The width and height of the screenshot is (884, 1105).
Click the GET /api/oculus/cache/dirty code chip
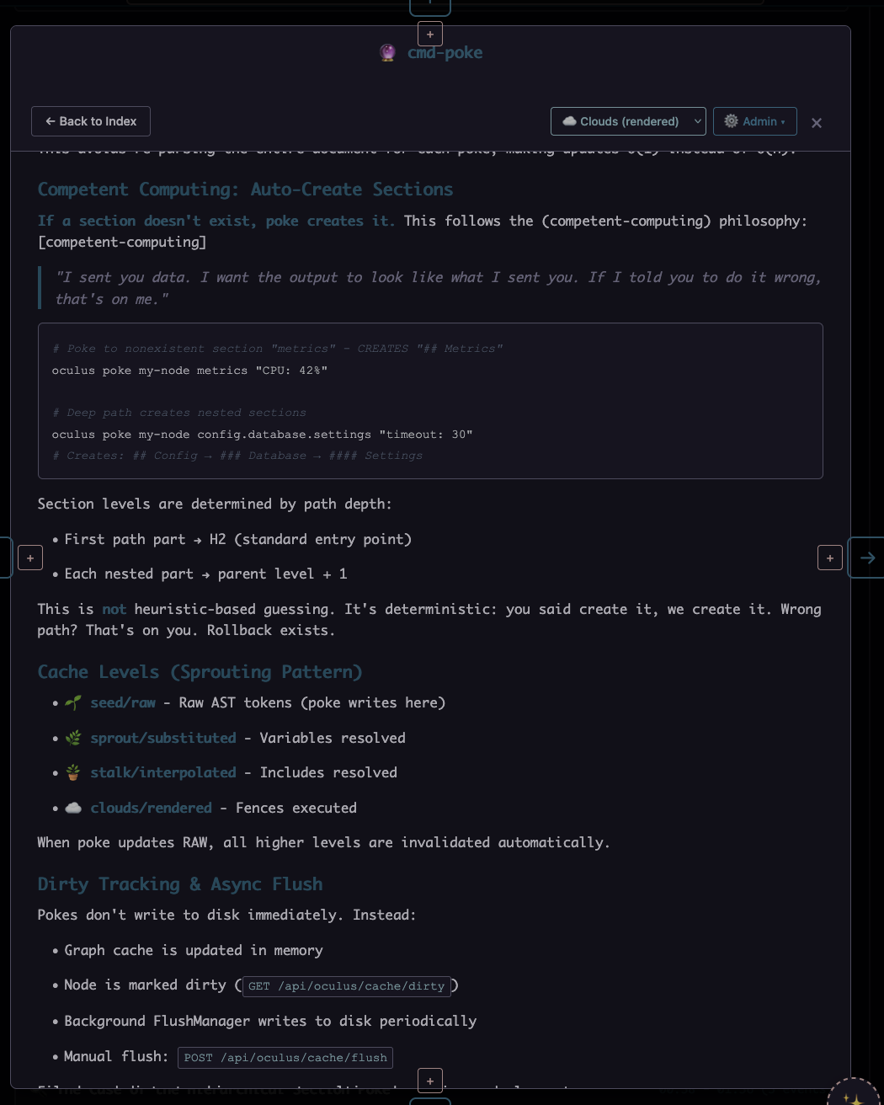(x=346, y=986)
